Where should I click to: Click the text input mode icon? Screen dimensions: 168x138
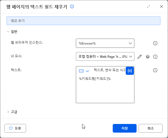81,71
